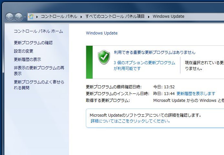Click 更新プログラムのインストール日時 label
224x155 pixels.
tap(117, 93)
